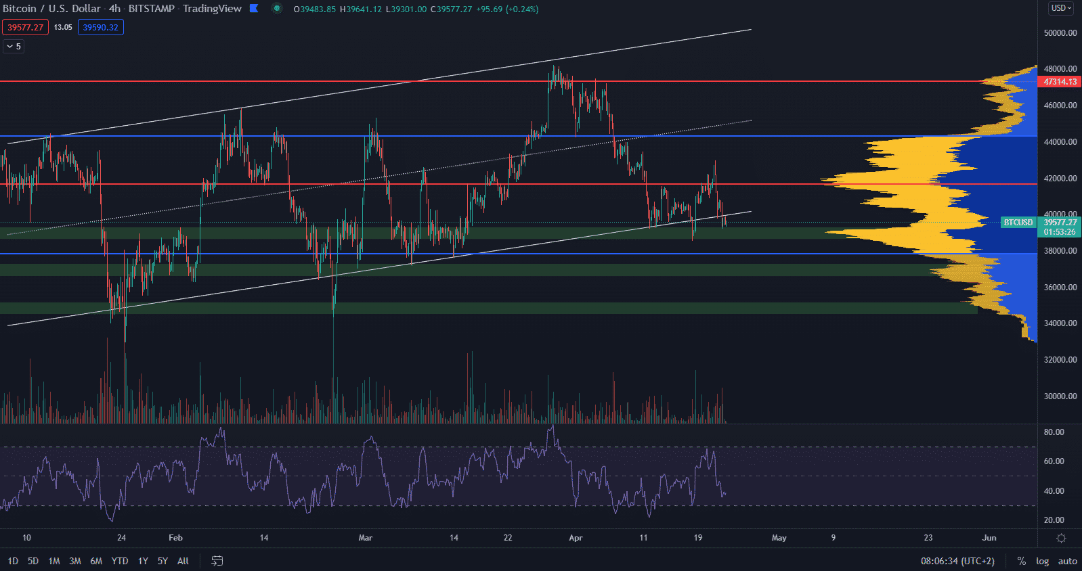Click the Bitcoin / U.S. Dollar symbol title
This screenshot has height=571, width=1082.
(51, 9)
